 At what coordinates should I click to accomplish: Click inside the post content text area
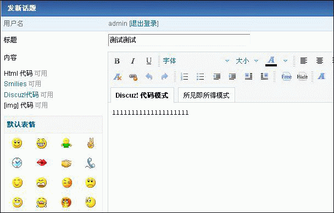[x=221, y=158]
